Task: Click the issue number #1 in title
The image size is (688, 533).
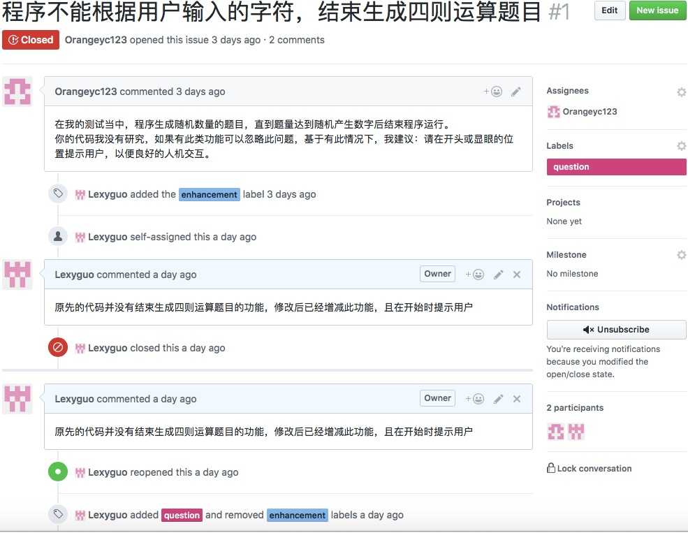Action: point(559,11)
